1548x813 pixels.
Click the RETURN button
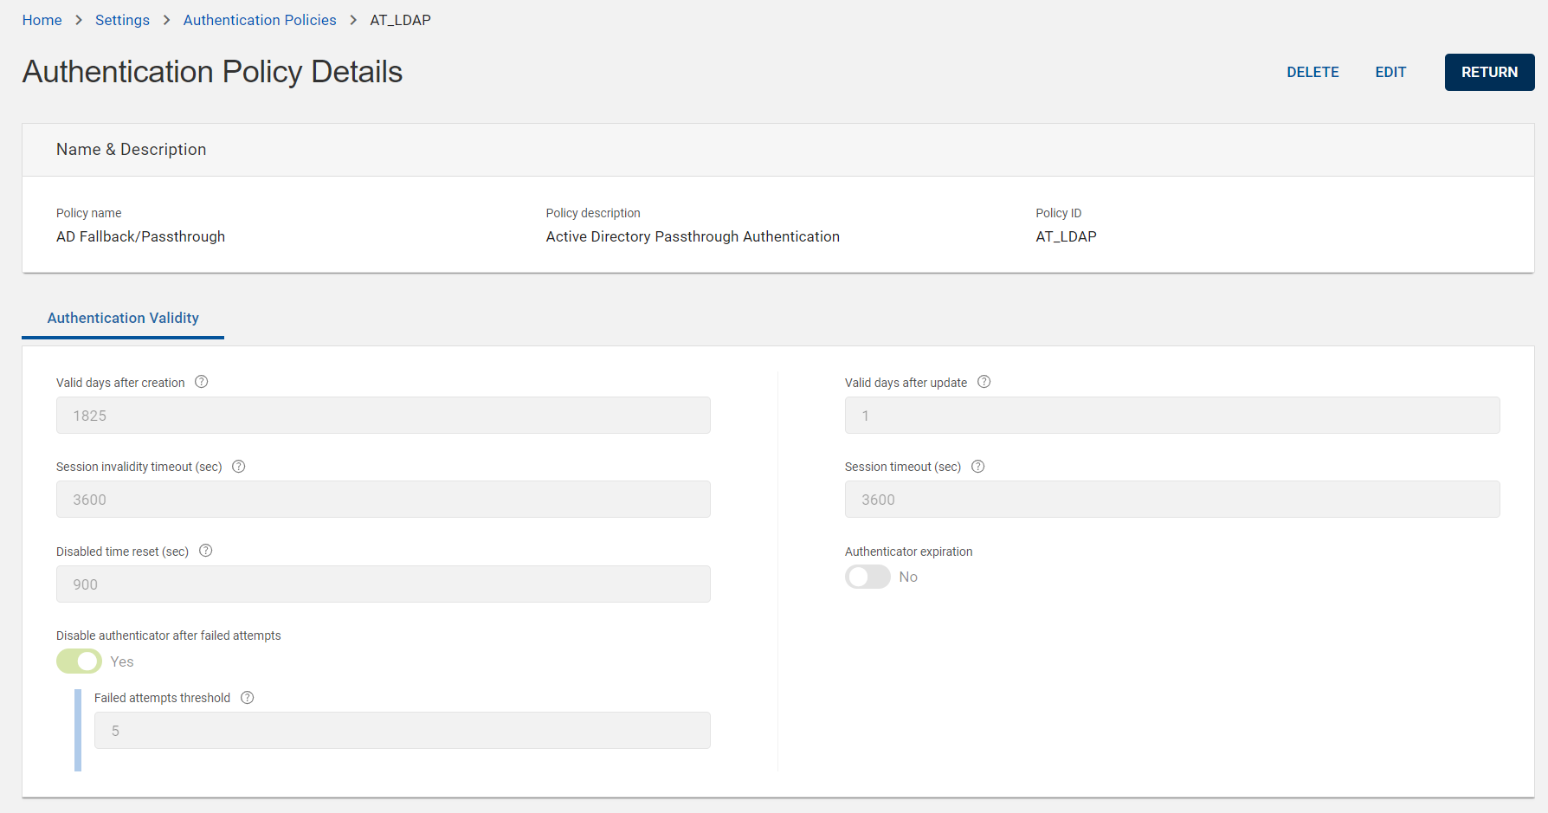pos(1489,72)
